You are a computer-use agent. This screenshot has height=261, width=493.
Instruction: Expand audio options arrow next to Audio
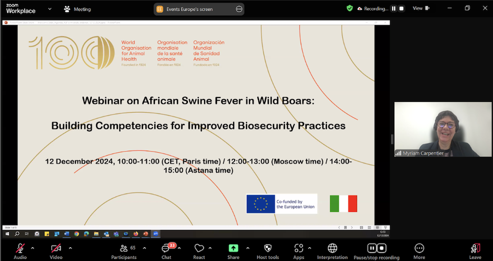tap(33, 248)
